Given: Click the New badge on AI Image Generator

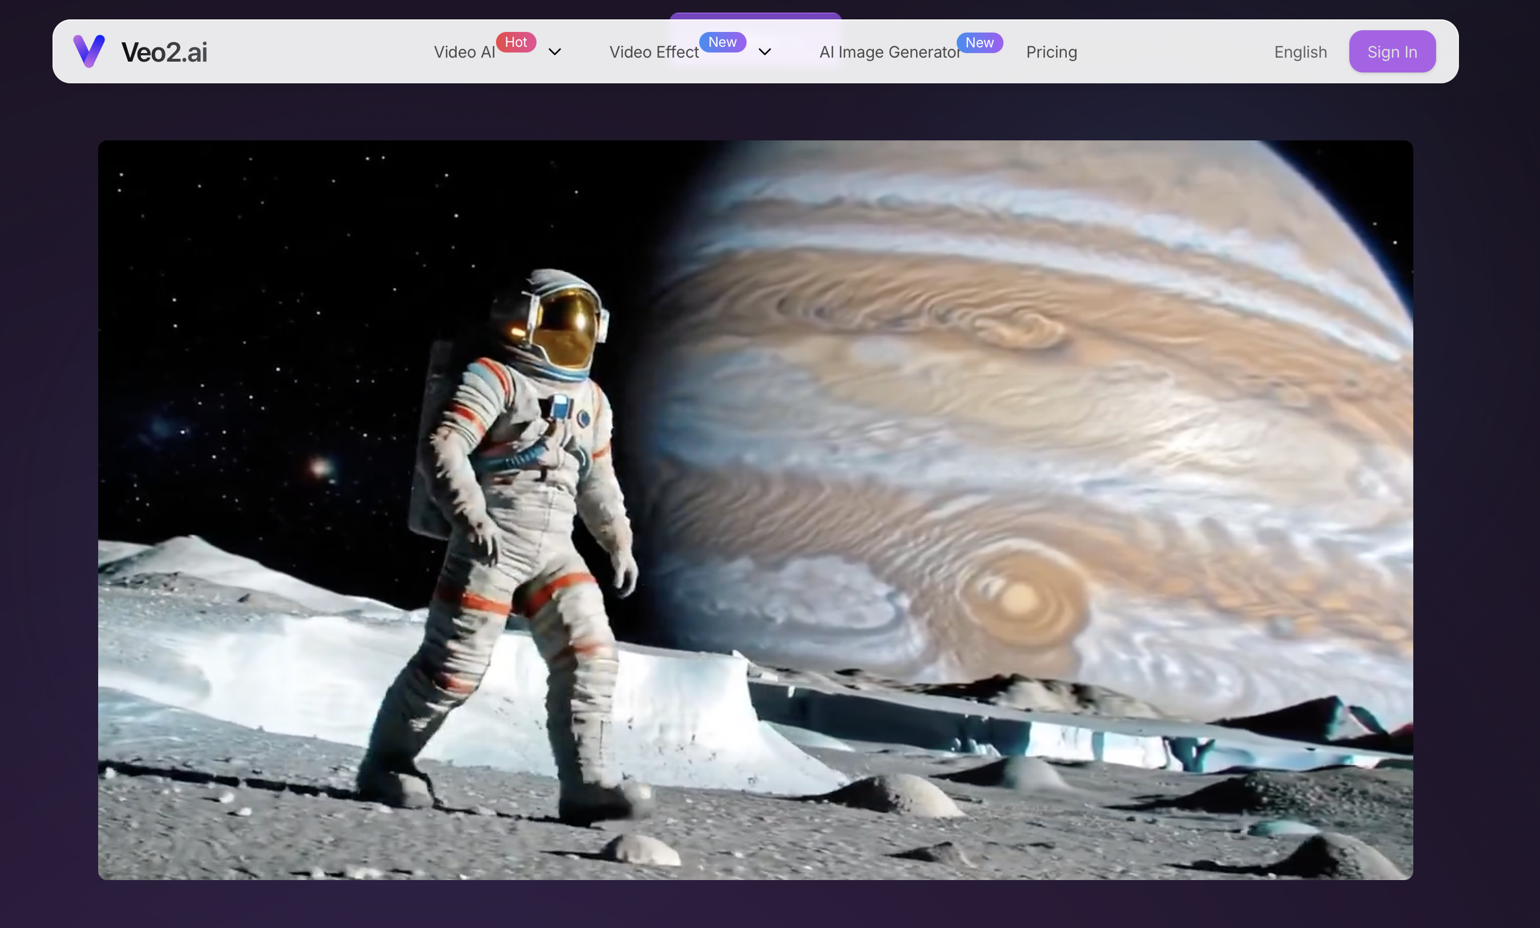Looking at the screenshot, I should tap(979, 42).
